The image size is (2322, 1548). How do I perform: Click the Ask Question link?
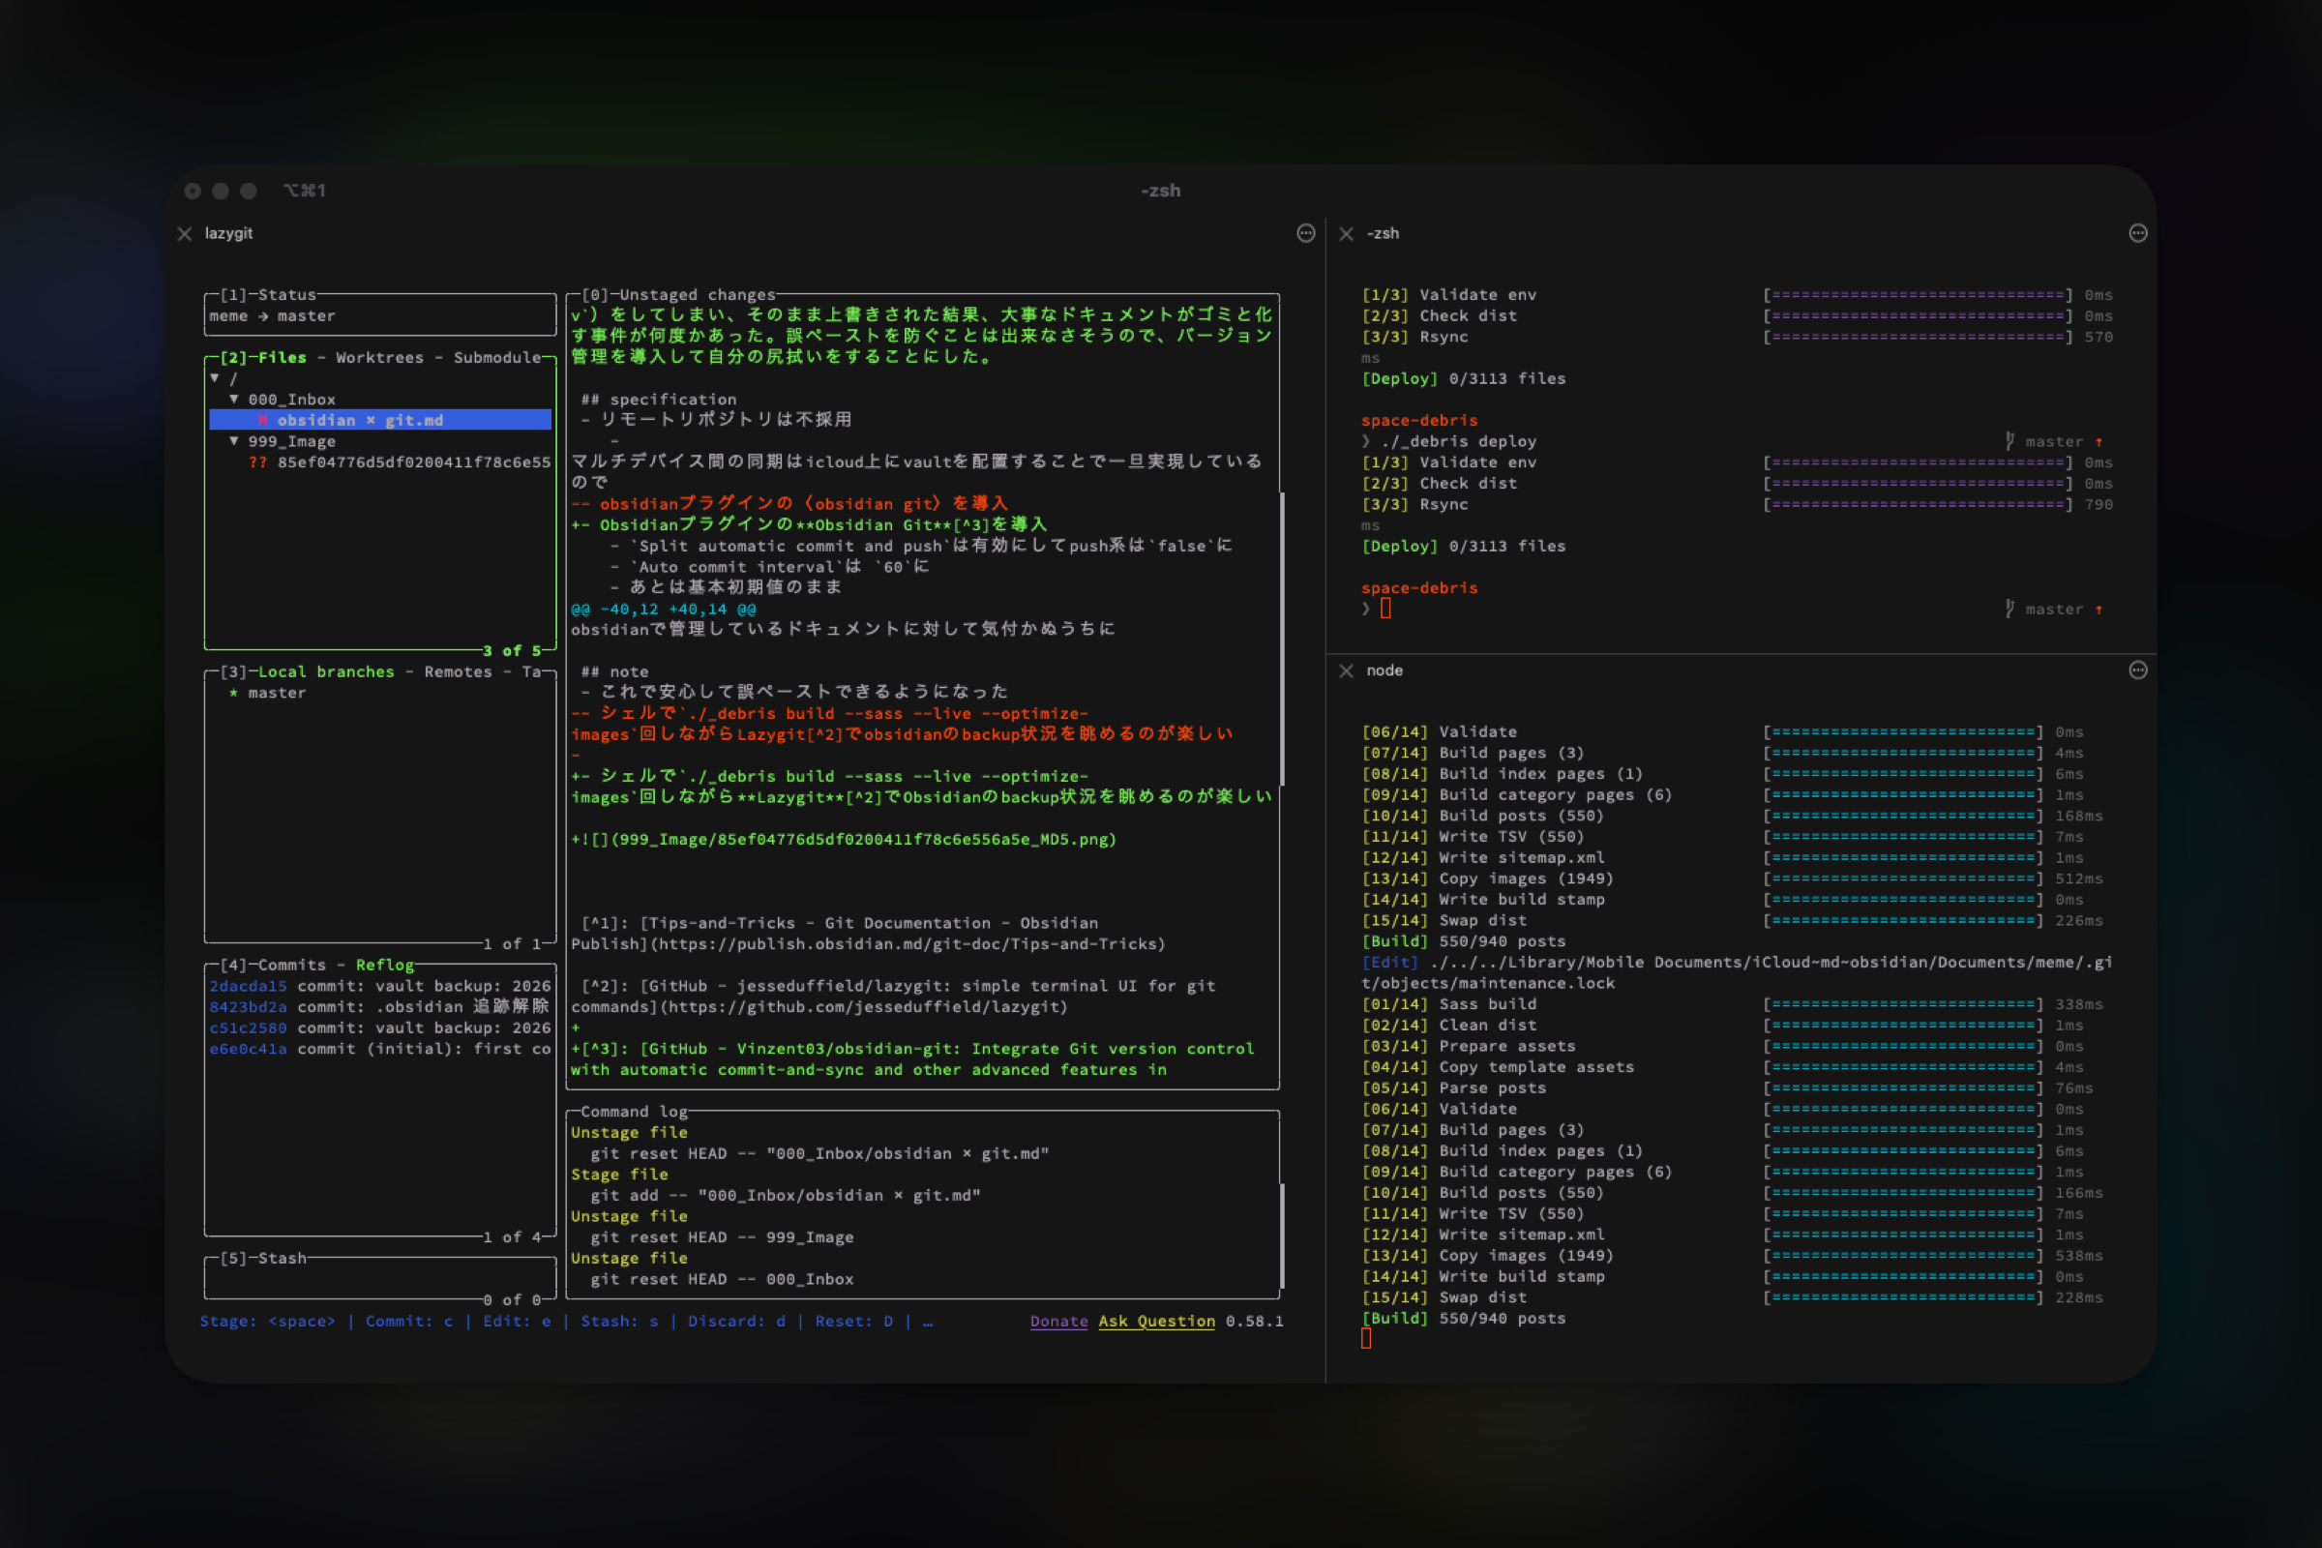tap(1156, 1322)
